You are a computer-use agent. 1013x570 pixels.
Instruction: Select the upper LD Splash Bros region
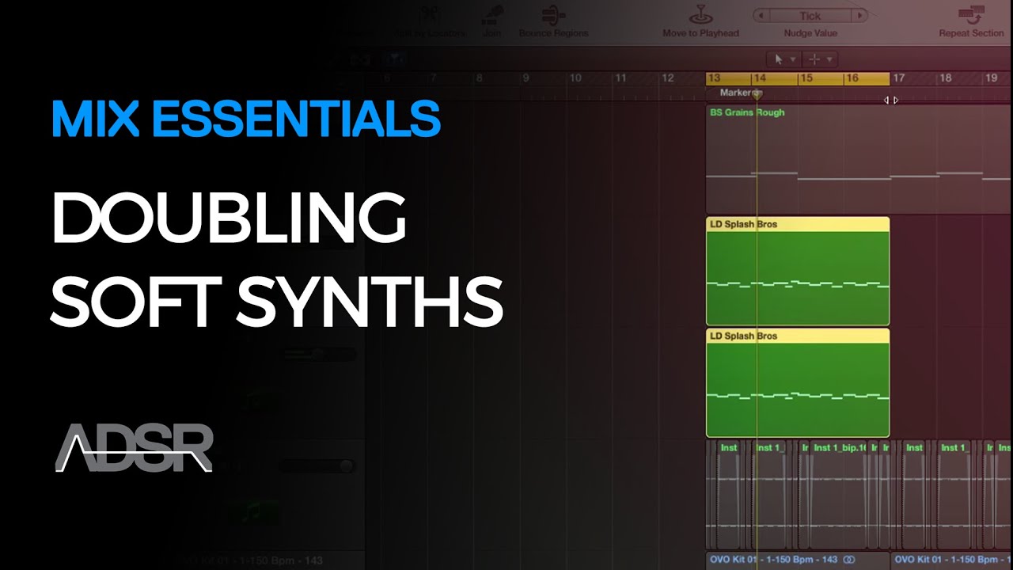click(798, 271)
